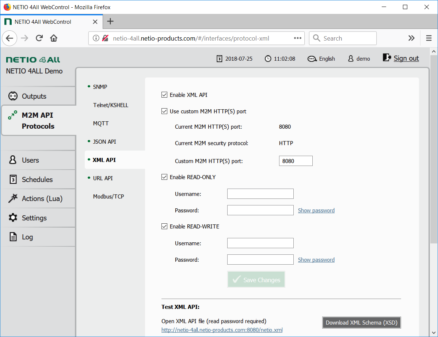Open a new browser tab
This screenshot has height=337, width=438.
click(x=110, y=21)
